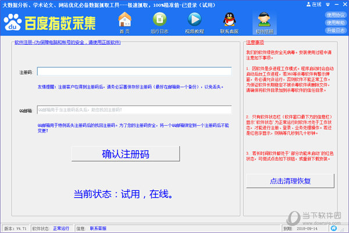The height and width of the screenshot is (233, 349).
Task: Click the 软件注册 group header text
Action: tap(67, 42)
